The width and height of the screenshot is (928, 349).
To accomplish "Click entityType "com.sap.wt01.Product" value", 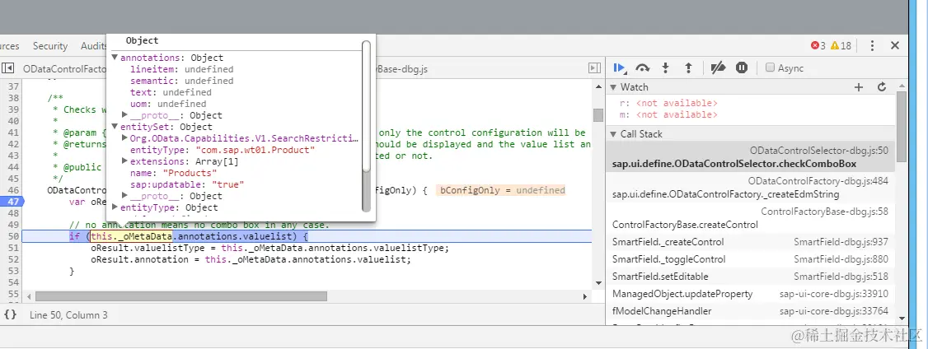I will (255, 150).
